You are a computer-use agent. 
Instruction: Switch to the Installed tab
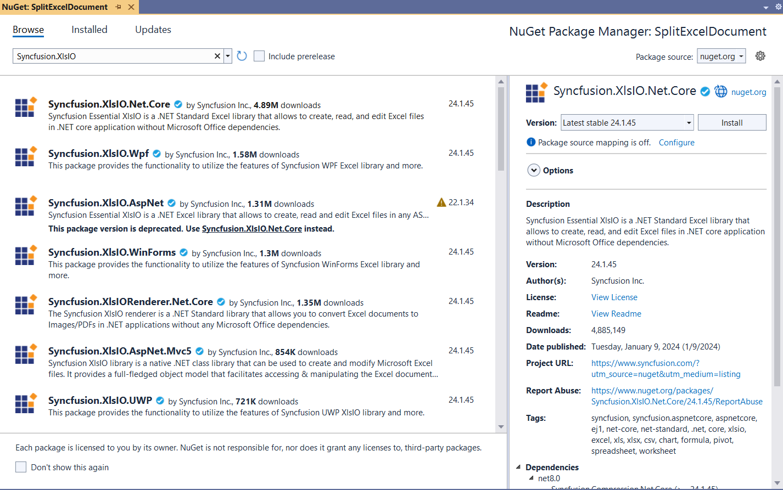click(90, 30)
